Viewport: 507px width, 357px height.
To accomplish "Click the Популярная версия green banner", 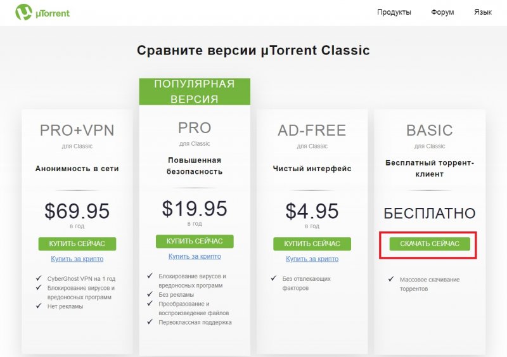I will tap(195, 91).
